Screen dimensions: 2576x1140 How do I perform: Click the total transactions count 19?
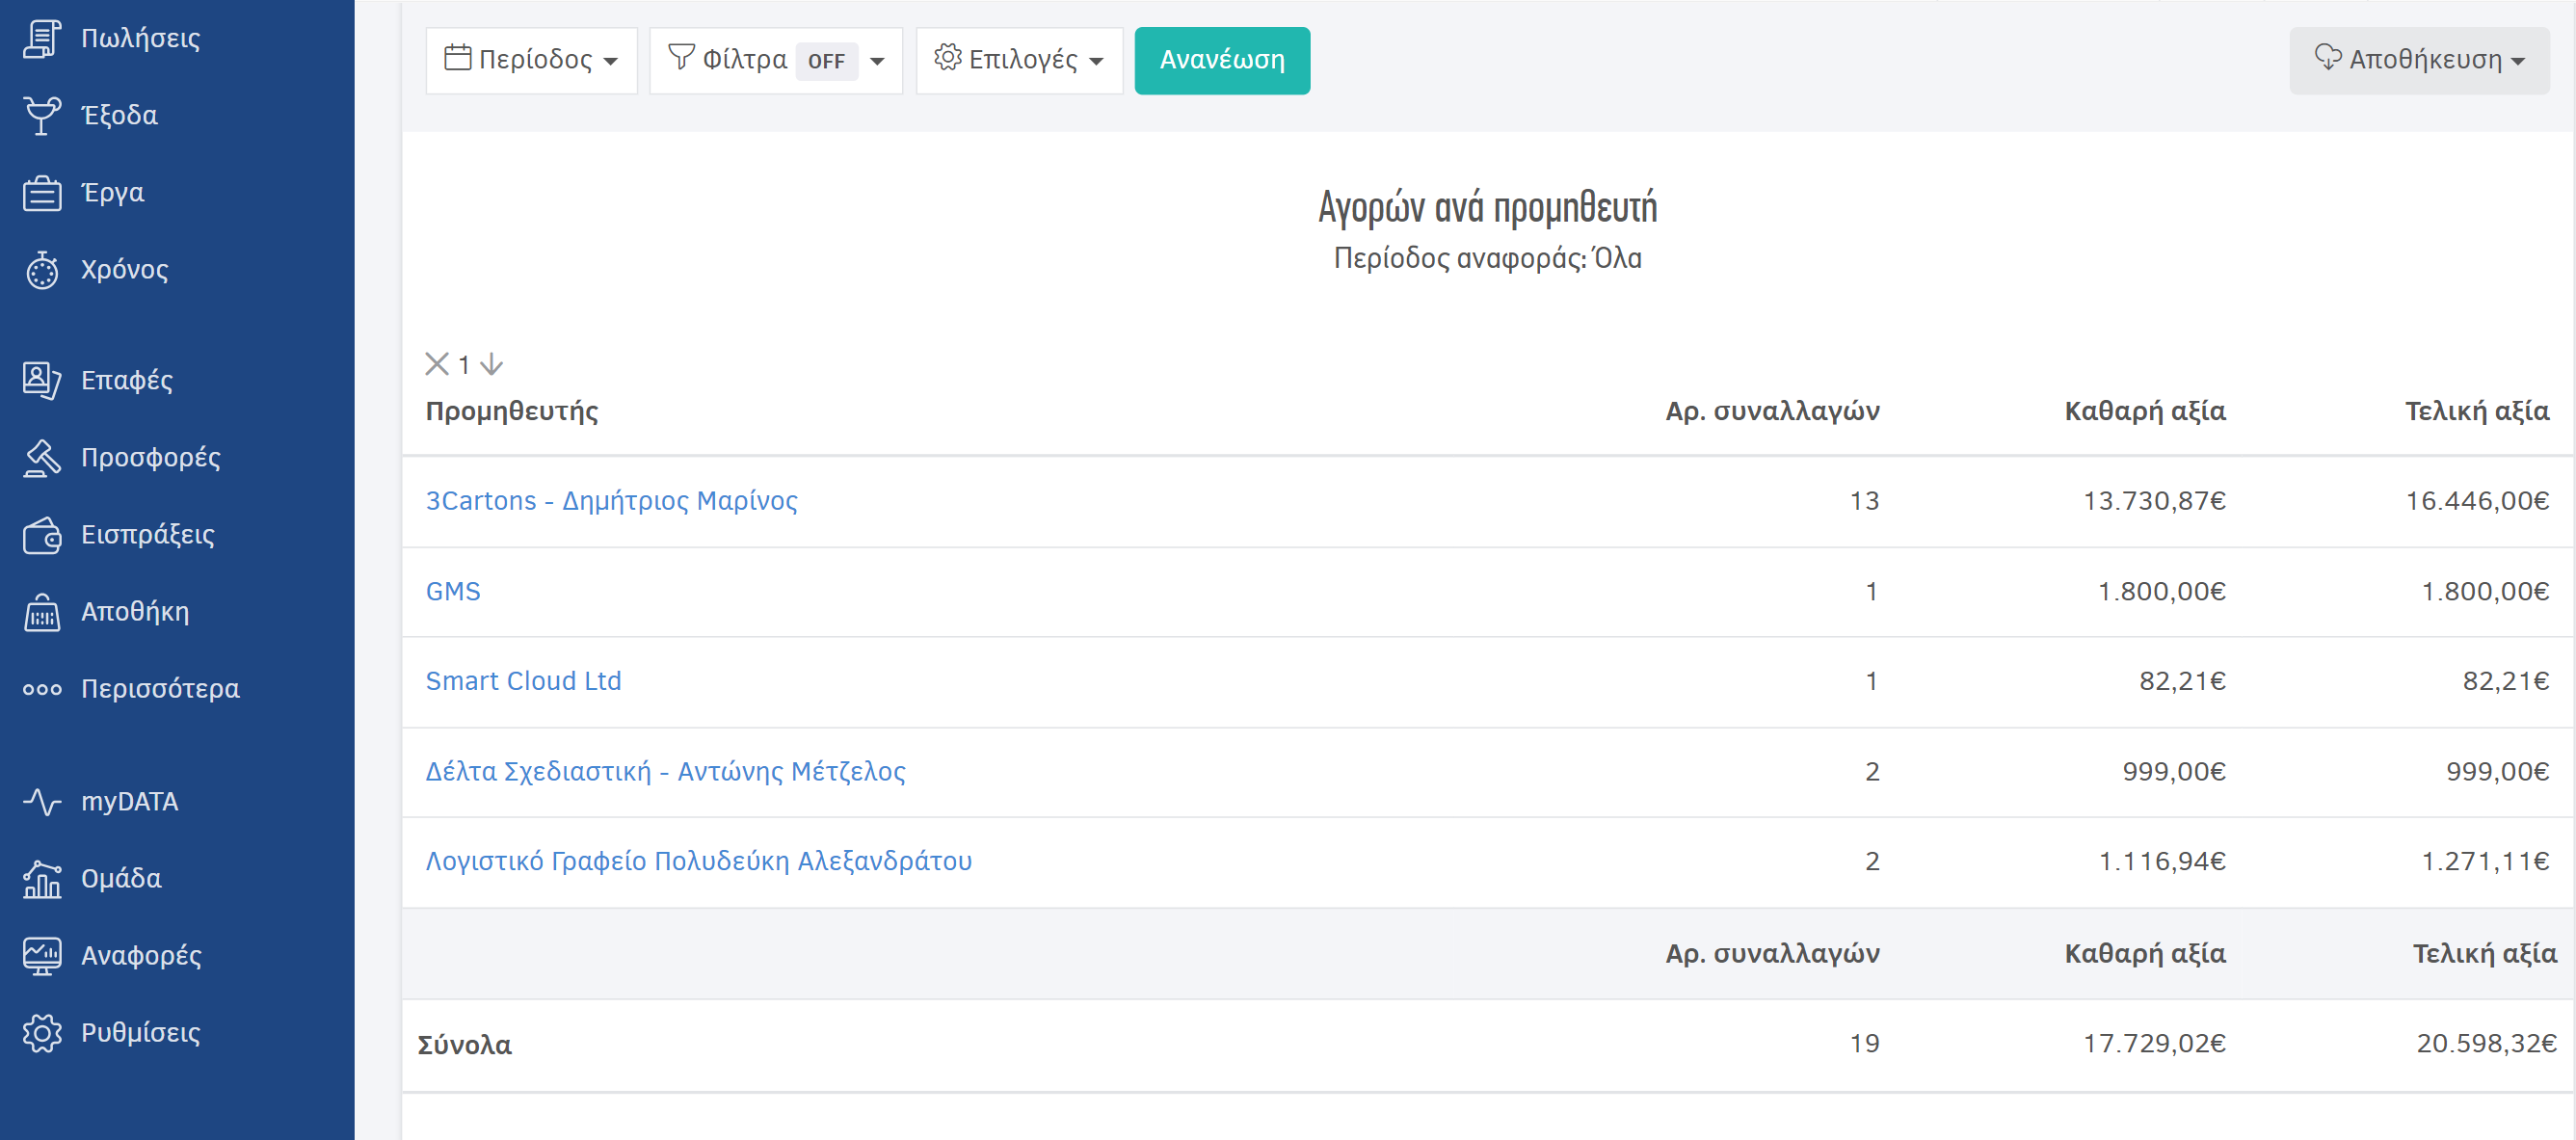click(1864, 1043)
